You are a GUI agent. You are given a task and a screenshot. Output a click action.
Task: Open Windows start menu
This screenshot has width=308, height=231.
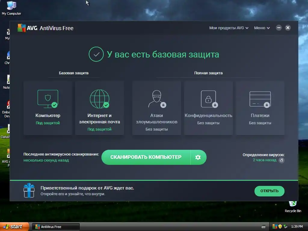click(14, 227)
